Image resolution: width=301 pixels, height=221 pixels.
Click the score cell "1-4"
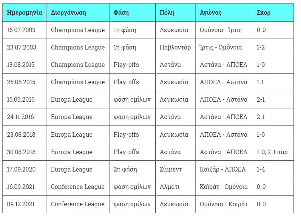[x=261, y=169]
